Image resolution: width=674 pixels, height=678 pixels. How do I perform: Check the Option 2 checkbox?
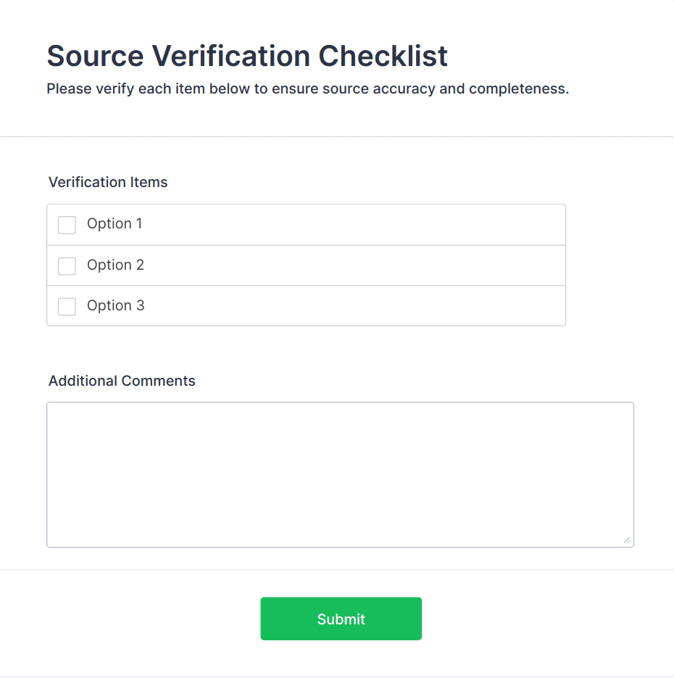coord(67,265)
